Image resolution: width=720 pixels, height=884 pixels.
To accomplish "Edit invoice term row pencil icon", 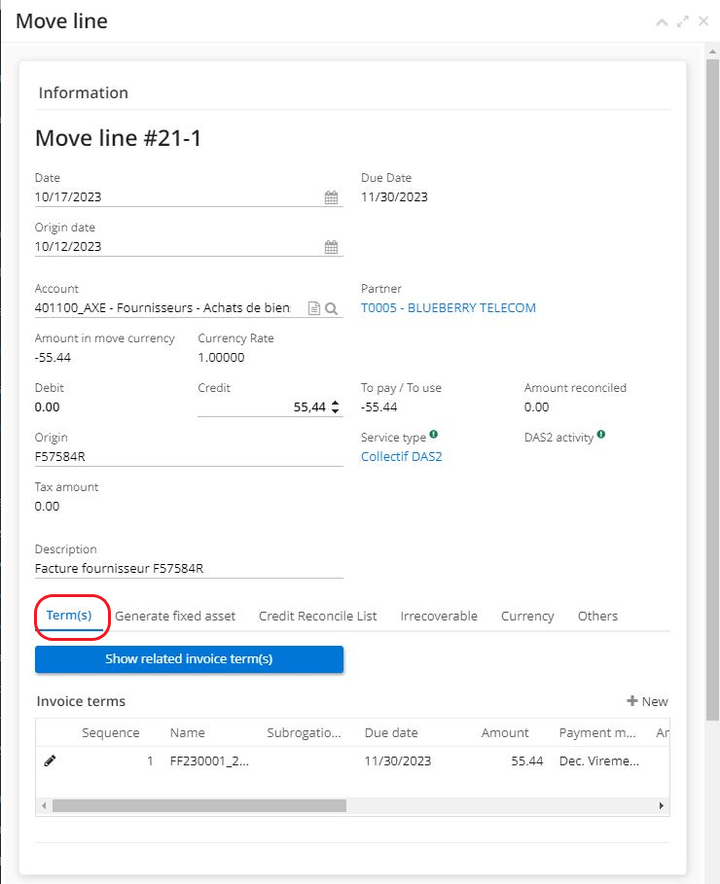I will (51, 760).
